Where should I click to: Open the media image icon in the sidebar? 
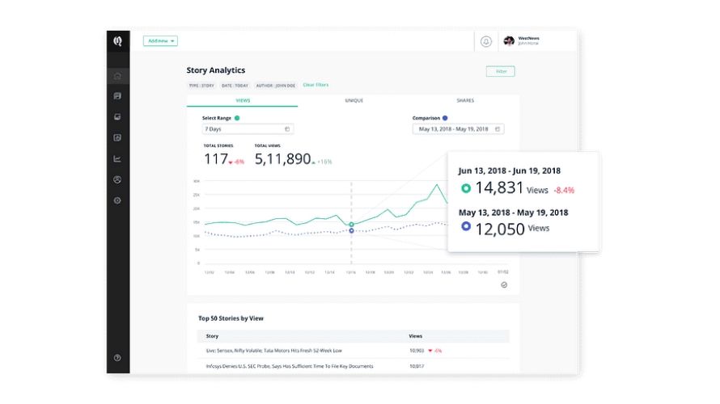pyautogui.click(x=117, y=117)
